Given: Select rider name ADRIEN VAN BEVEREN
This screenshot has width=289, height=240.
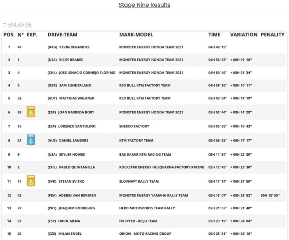Looking at the screenshot, I should click(x=77, y=195).
